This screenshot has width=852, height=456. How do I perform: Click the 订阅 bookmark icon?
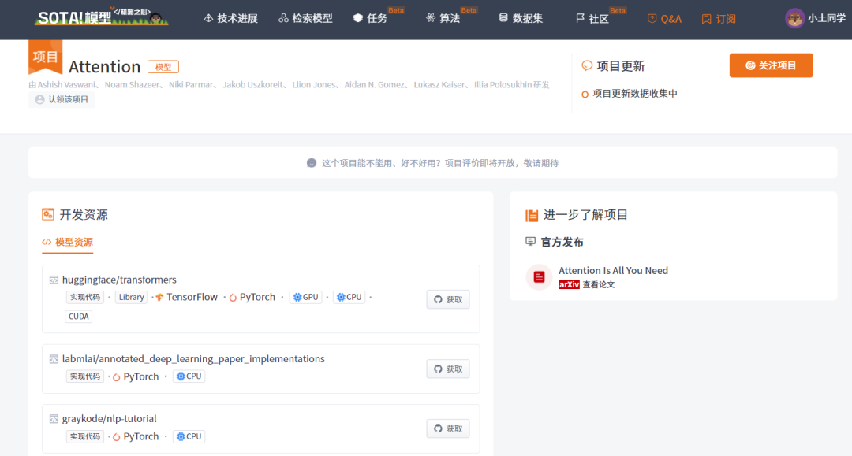point(706,19)
